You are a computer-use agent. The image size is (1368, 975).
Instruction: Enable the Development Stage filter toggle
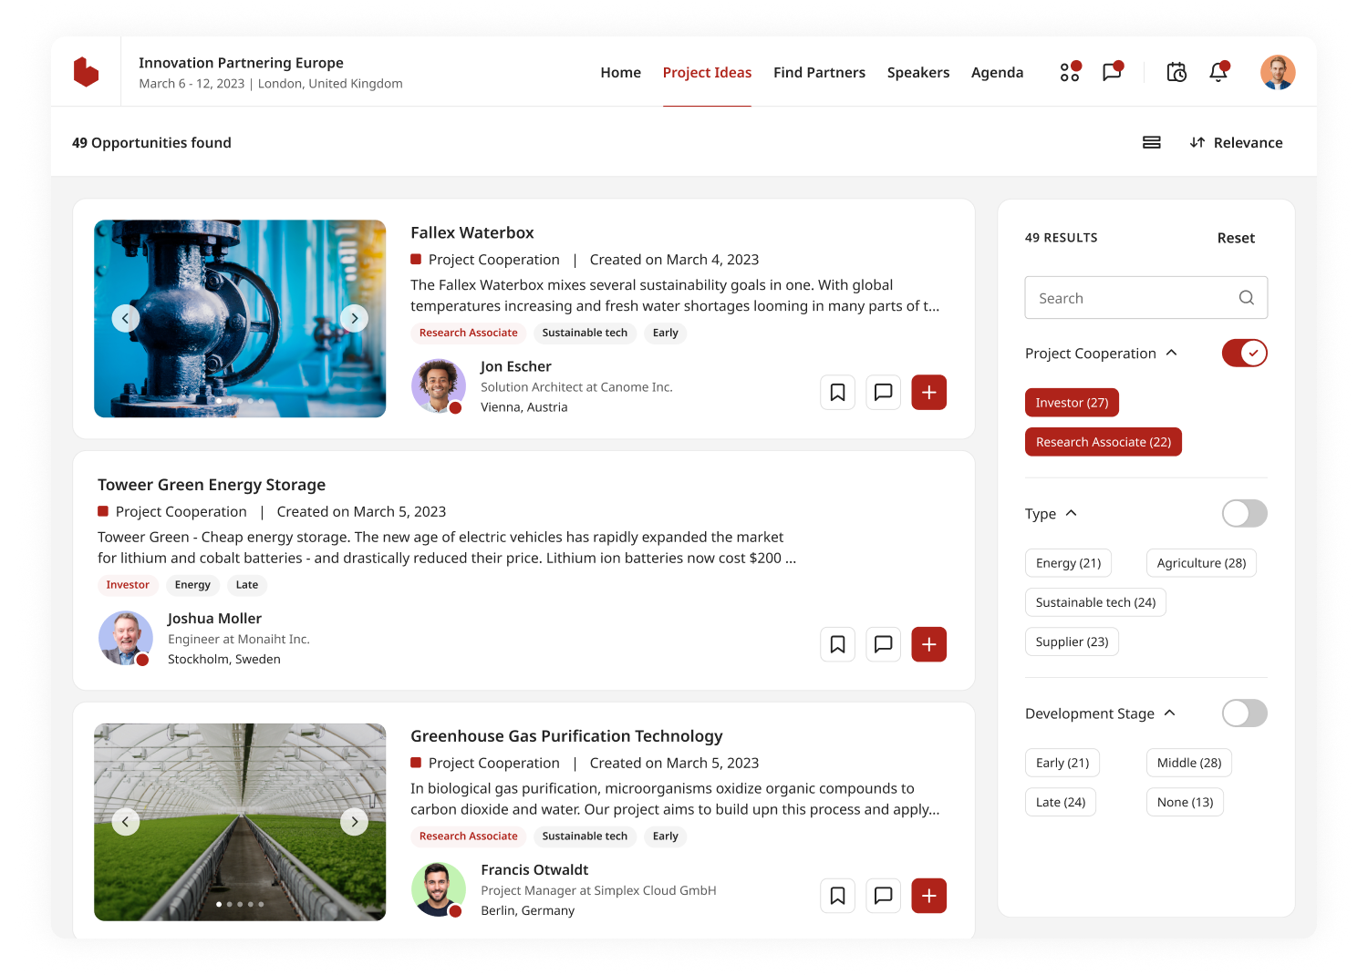1245,713
